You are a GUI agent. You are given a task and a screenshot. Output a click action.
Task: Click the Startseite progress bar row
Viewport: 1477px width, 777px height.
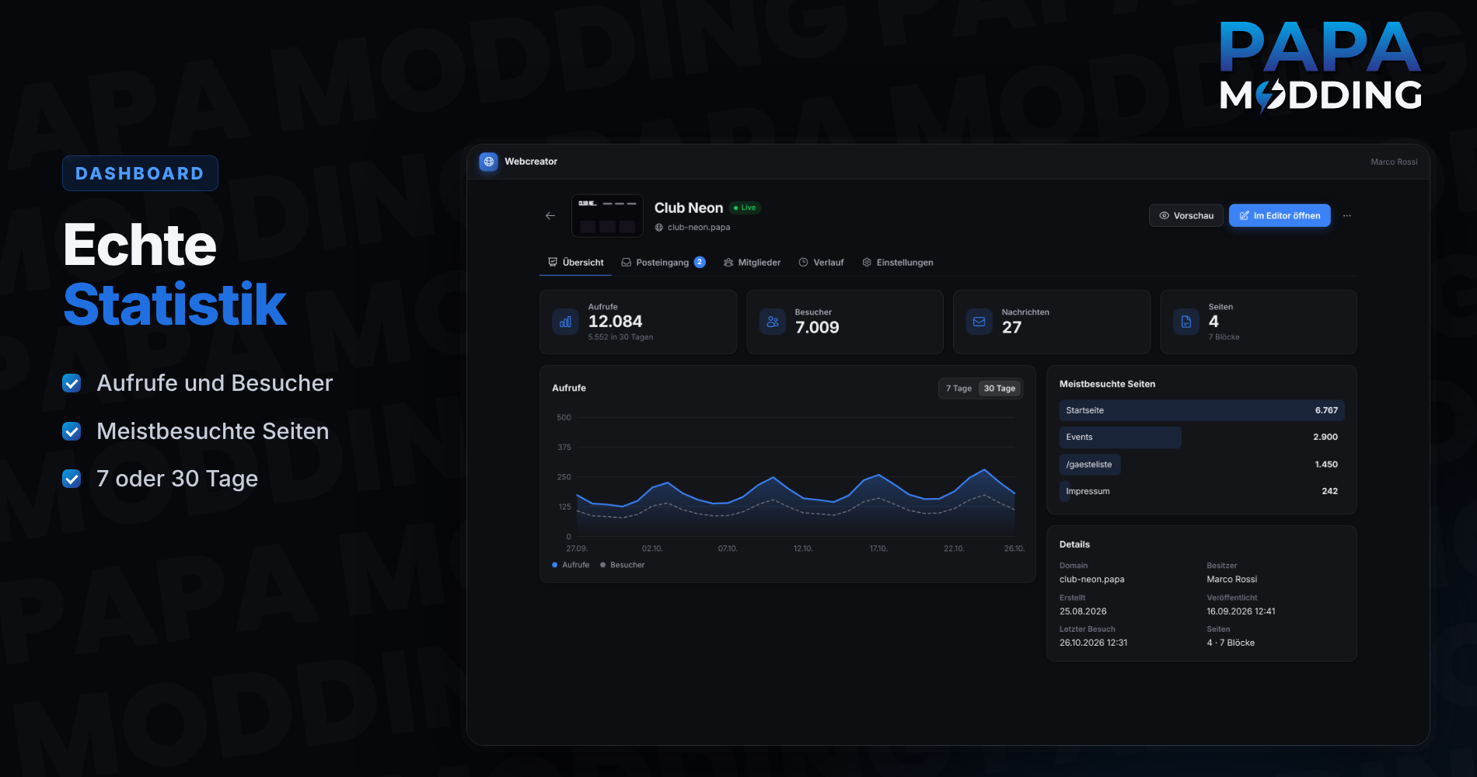click(x=1202, y=410)
